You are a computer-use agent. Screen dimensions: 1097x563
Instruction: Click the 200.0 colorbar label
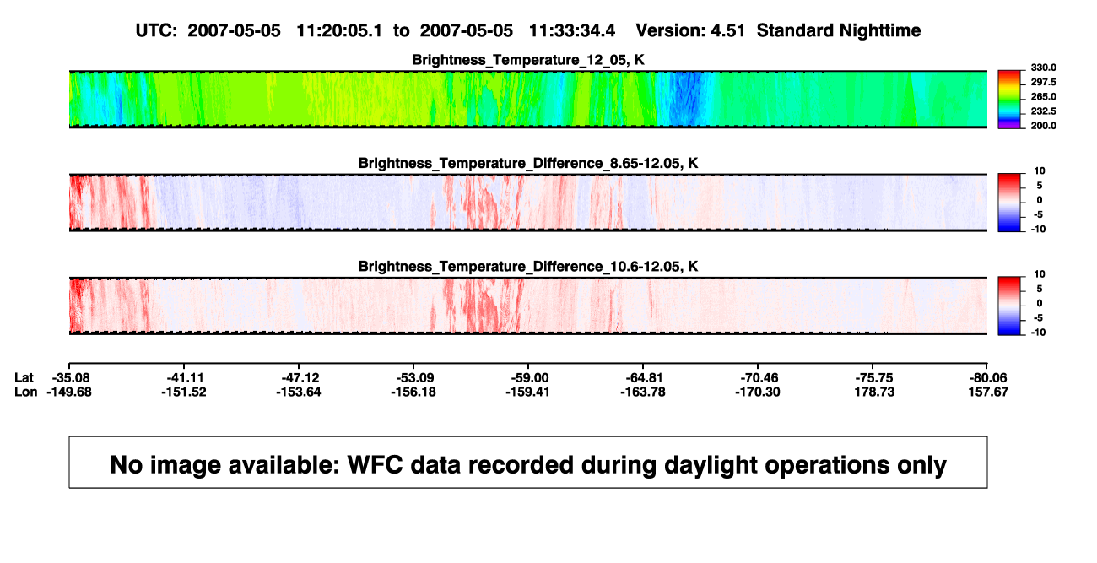(1042, 125)
